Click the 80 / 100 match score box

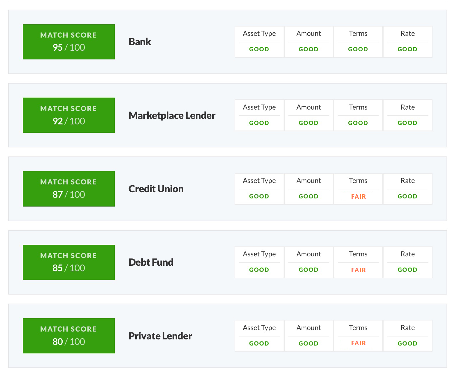tap(69, 336)
